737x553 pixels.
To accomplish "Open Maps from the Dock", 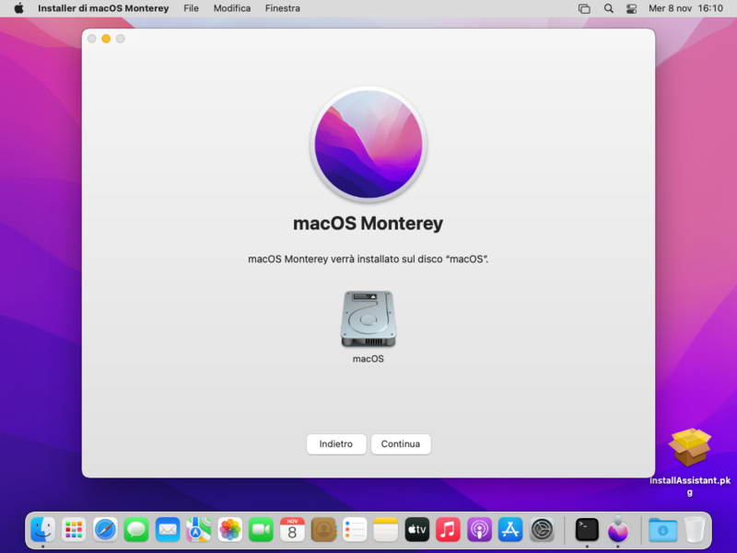I will [x=198, y=529].
